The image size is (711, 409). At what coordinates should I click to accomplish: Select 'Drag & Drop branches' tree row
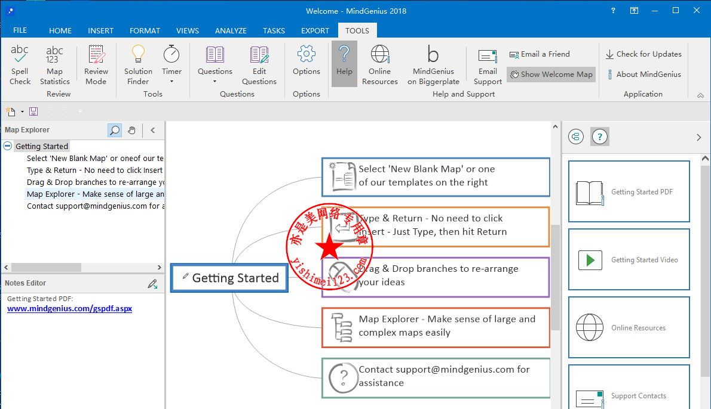(x=95, y=182)
